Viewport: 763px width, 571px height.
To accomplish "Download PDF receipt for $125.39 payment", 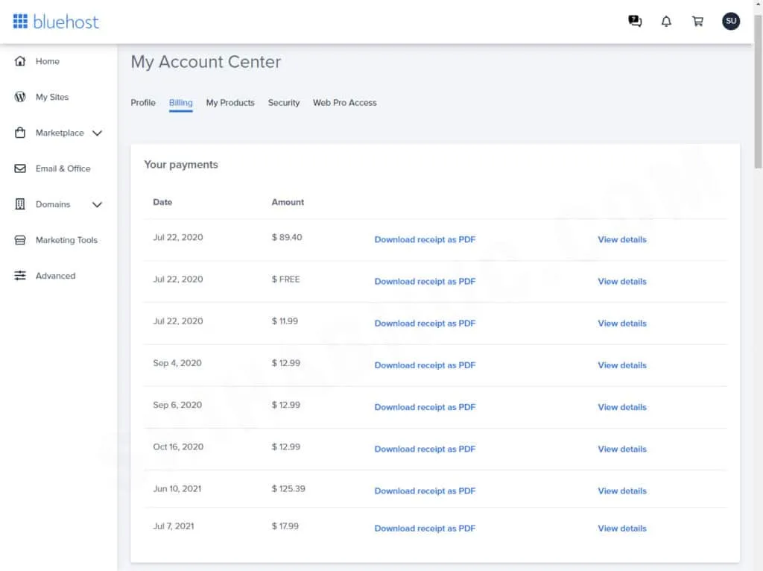I will click(x=425, y=490).
